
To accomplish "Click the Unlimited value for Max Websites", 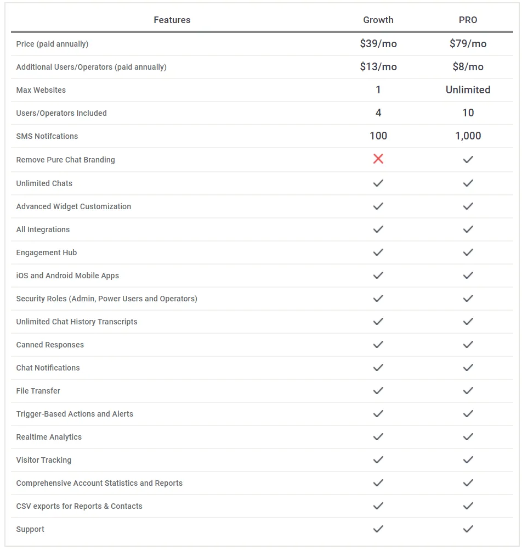I will (x=468, y=90).
